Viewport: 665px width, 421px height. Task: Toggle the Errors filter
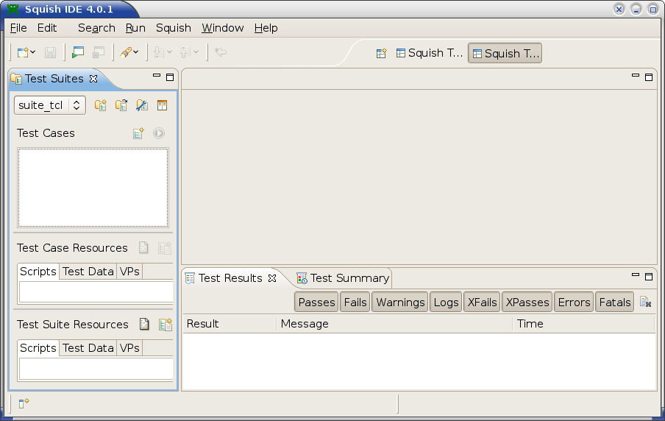[x=574, y=303]
